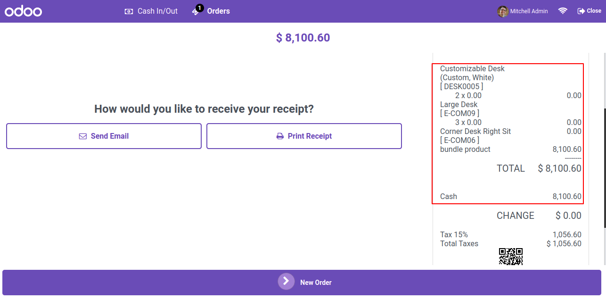Click the receipt QR code
Screen dimensions: 606x300
[511, 256]
